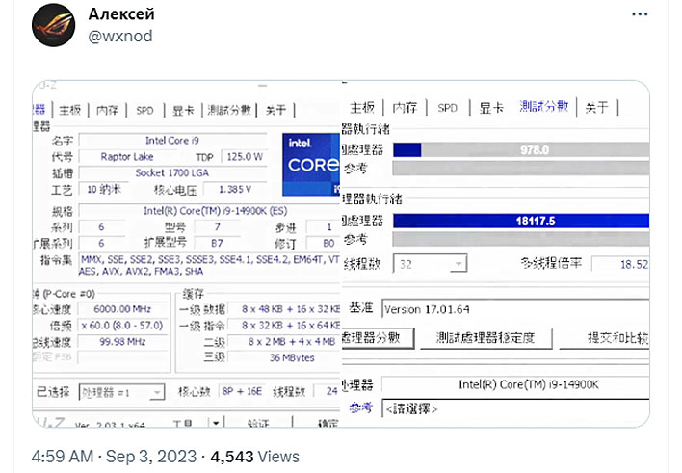
Task: Open SPD tab in left CPU-Z window
Action: click(x=144, y=110)
